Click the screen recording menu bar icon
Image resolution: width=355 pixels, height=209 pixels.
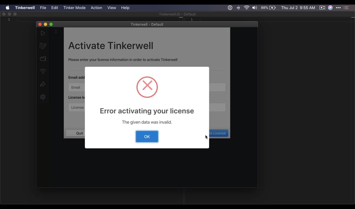point(322,8)
